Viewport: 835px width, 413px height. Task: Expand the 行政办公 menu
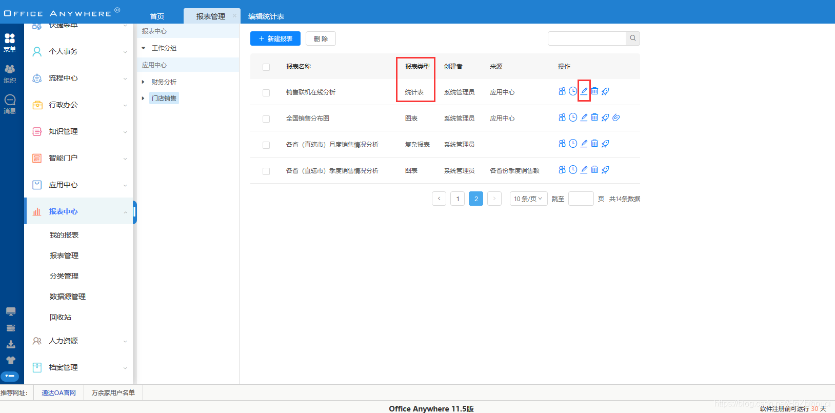tap(78, 105)
